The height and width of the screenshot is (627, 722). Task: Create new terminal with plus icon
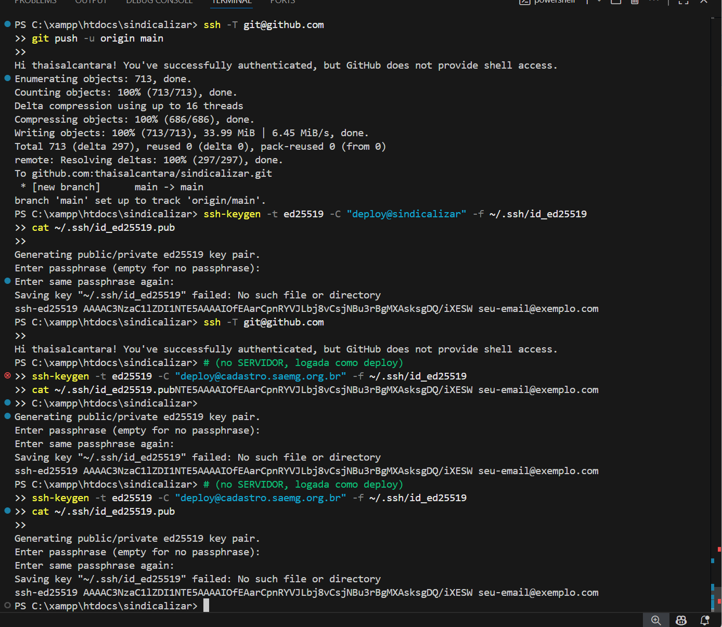tap(587, 2)
